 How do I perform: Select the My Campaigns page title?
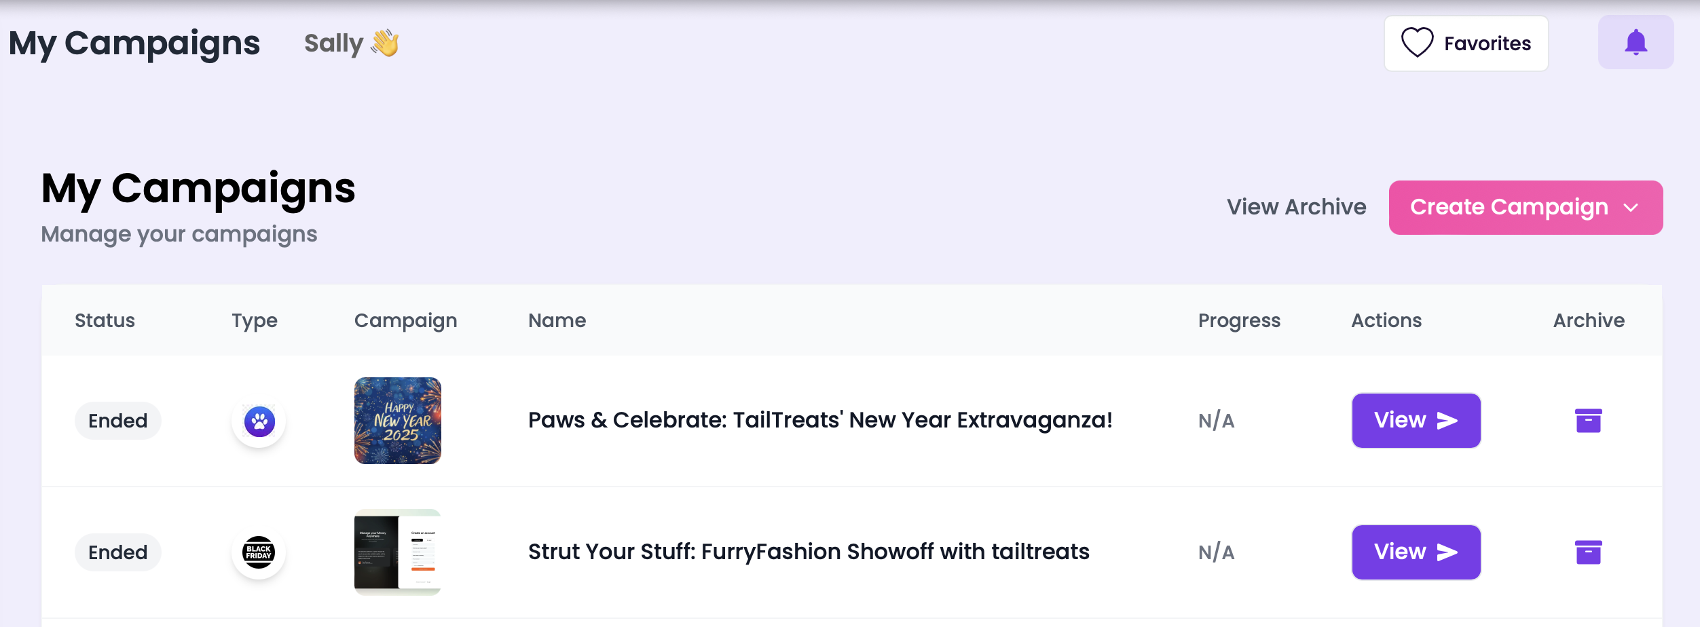(198, 189)
